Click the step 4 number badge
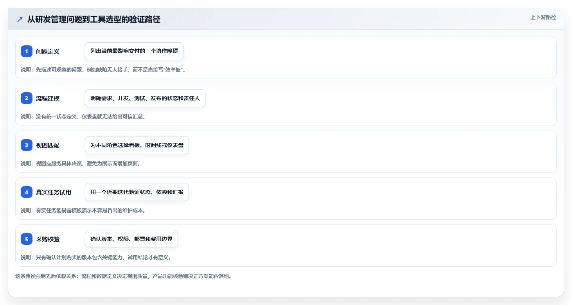Viewport: 572px width, 305px height. [27, 192]
